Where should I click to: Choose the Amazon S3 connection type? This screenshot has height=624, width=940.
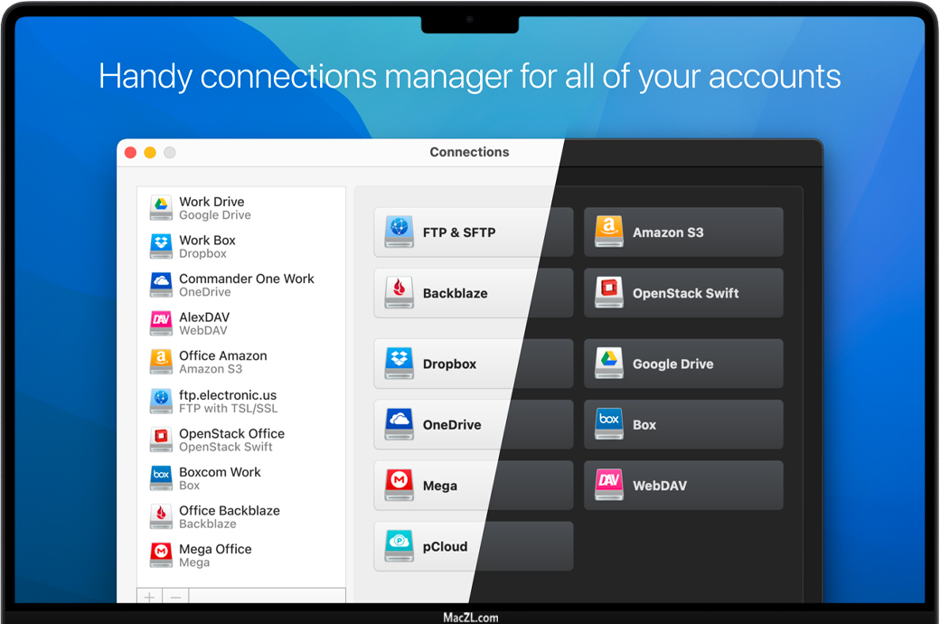coord(683,232)
